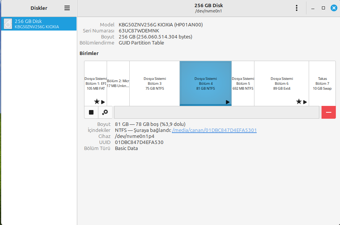Open the drive options three-dot menu
The height and width of the screenshot is (225, 340).
click(296, 8)
